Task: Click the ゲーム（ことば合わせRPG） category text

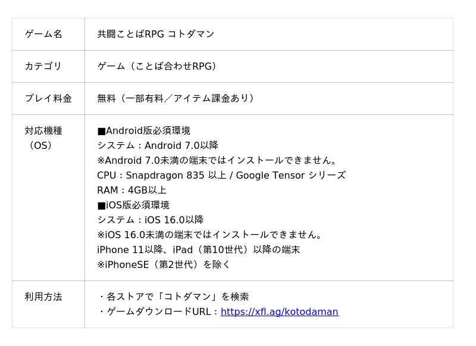Action: (156, 66)
